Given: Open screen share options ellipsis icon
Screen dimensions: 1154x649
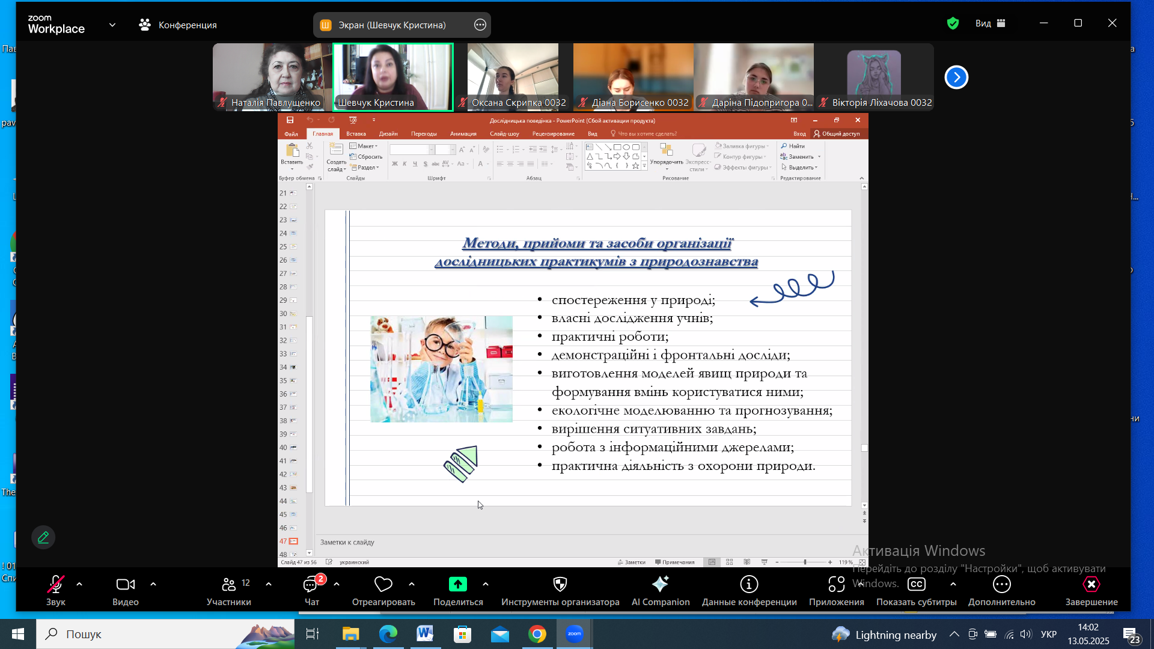Looking at the screenshot, I should 480,25.
